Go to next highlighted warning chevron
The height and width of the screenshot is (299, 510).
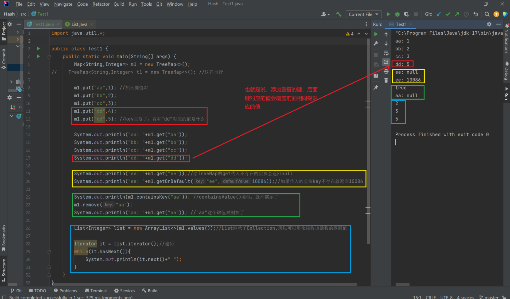tap(366, 34)
